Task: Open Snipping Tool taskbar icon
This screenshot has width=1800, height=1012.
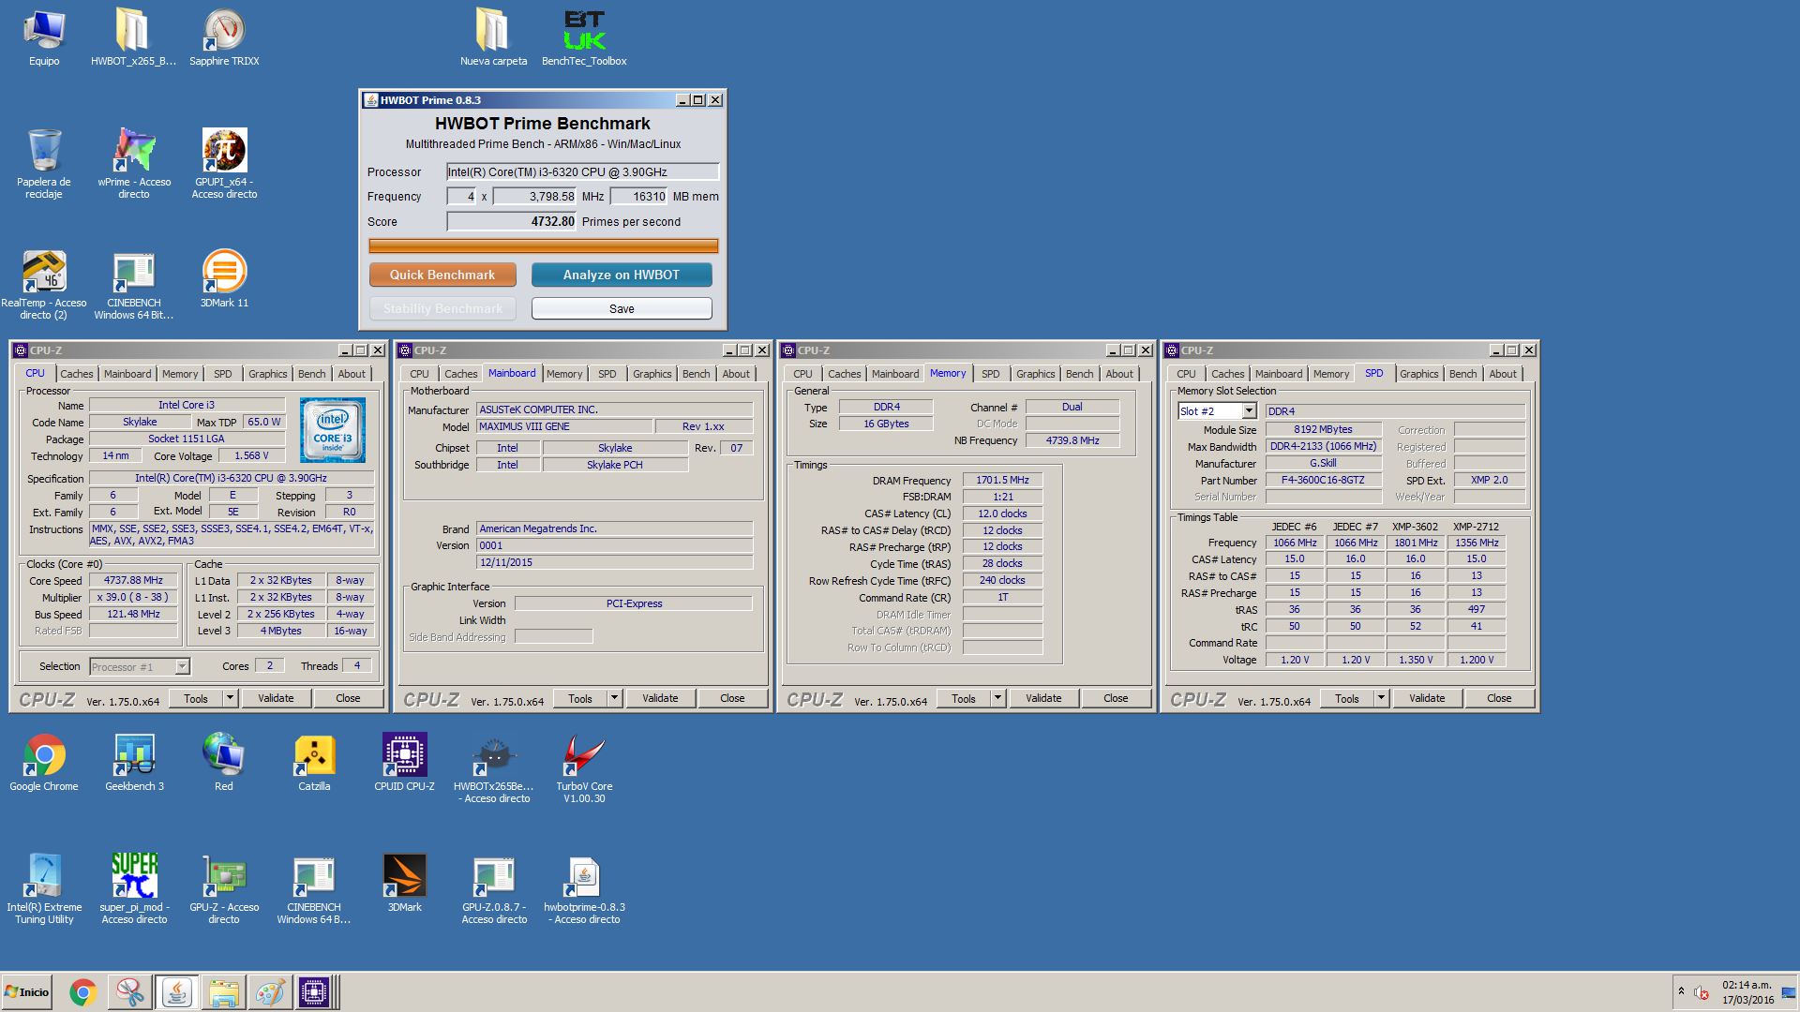Action: tap(129, 992)
